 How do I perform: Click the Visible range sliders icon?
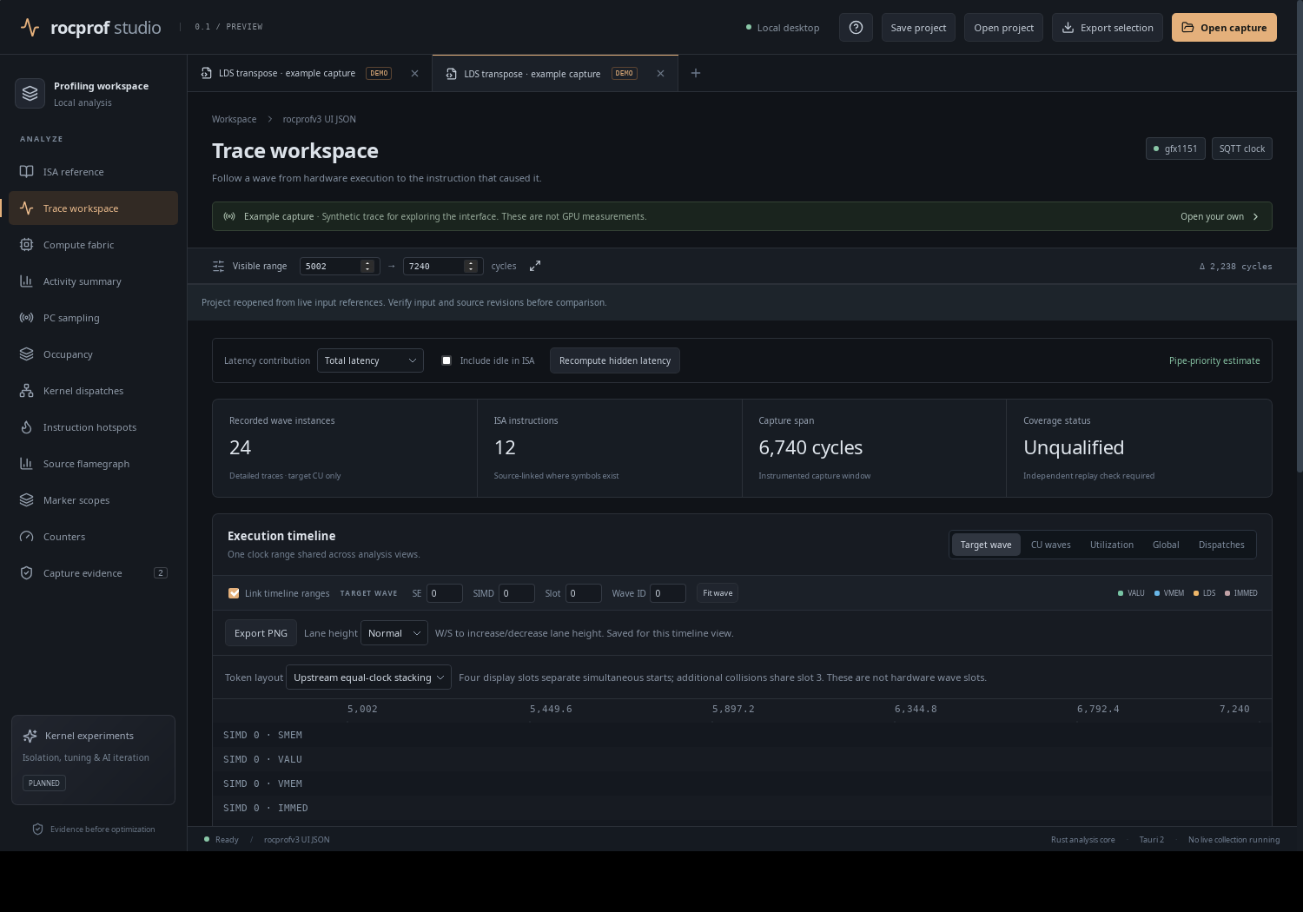(219, 266)
